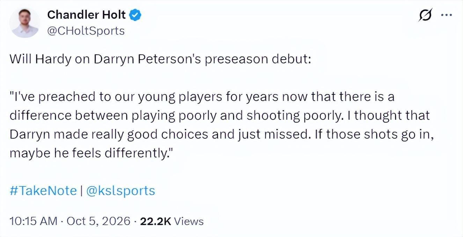
Task: Click the 22.2K view count
Action: (x=155, y=221)
